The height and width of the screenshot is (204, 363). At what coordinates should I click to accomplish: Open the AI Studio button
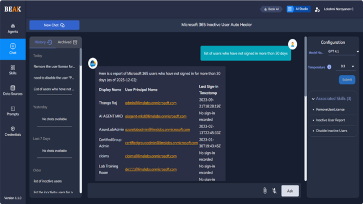pyautogui.click(x=298, y=9)
